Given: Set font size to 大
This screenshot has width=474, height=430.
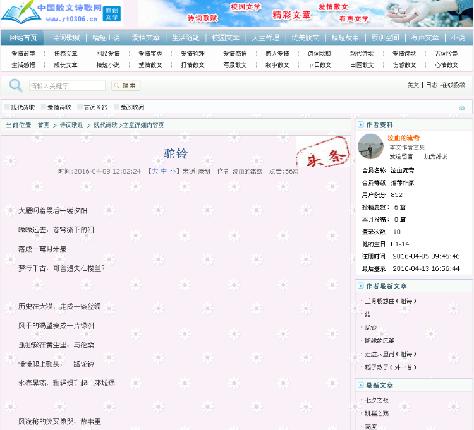Looking at the screenshot, I should pos(155,171).
